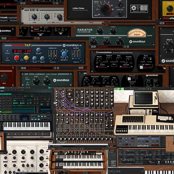
Task: Click the tap button on the bottom black Soundtoys plugin
Action: click(129, 79)
